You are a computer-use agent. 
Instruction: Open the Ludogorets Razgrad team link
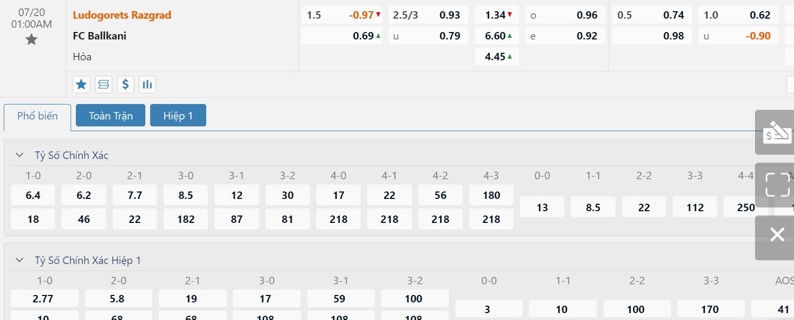[122, 15]
